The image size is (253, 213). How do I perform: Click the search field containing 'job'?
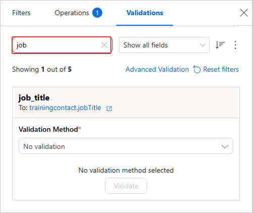point(61,45)
